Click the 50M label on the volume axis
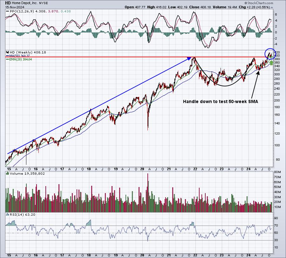This screenshot has height=258, width=286. click(277, 187)
